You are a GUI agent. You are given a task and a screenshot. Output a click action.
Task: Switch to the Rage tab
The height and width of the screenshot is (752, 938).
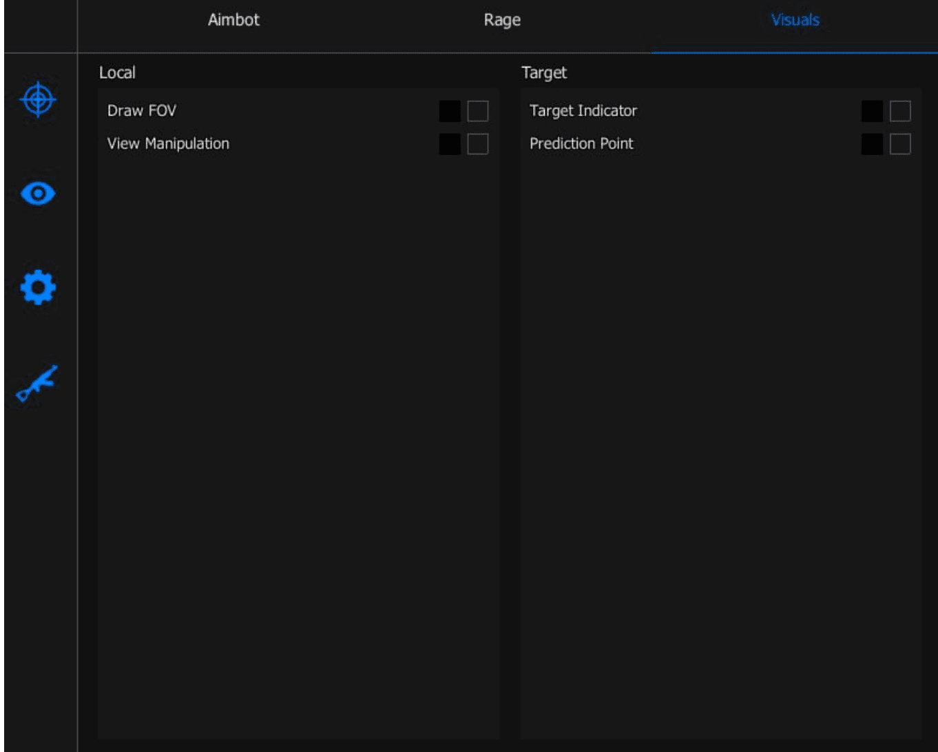pos(502,20)
